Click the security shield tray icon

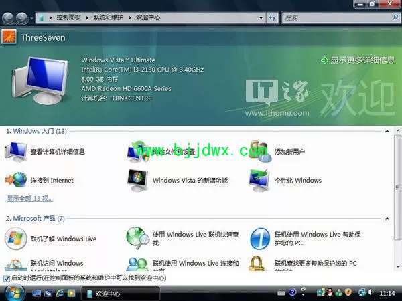[x=348, y=292]
